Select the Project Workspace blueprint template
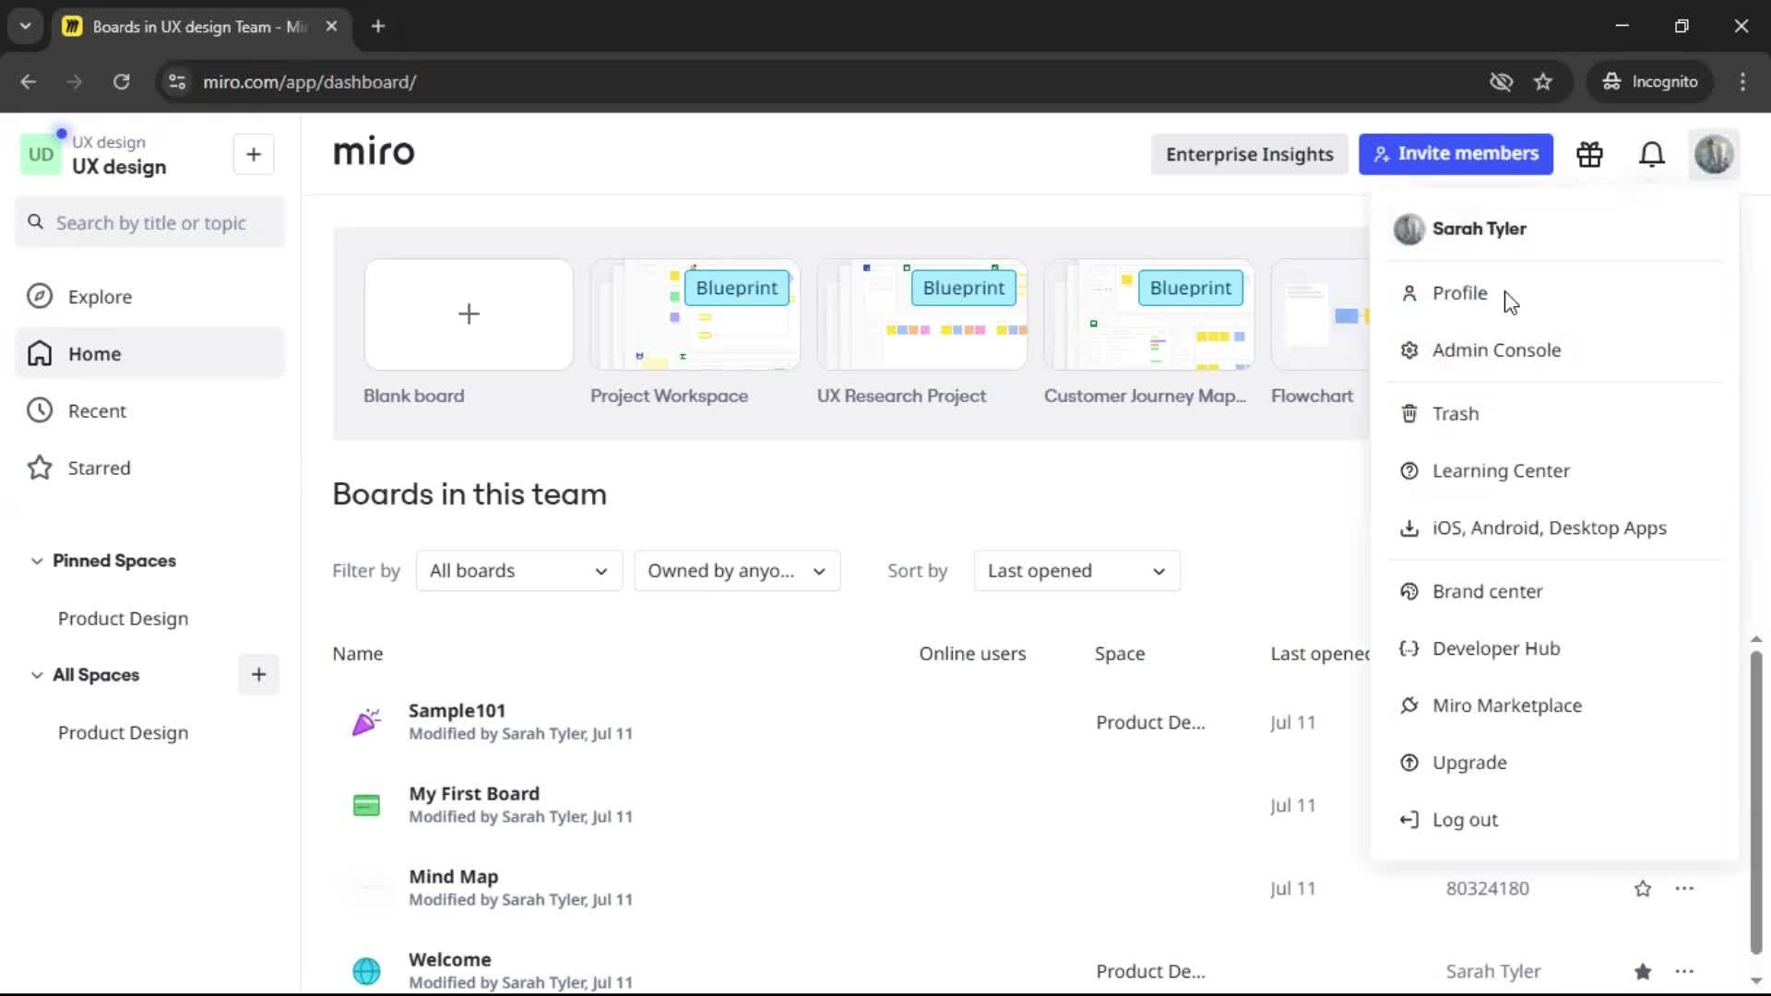Screen dimensions: 1771x996 (x=695, y=314)
